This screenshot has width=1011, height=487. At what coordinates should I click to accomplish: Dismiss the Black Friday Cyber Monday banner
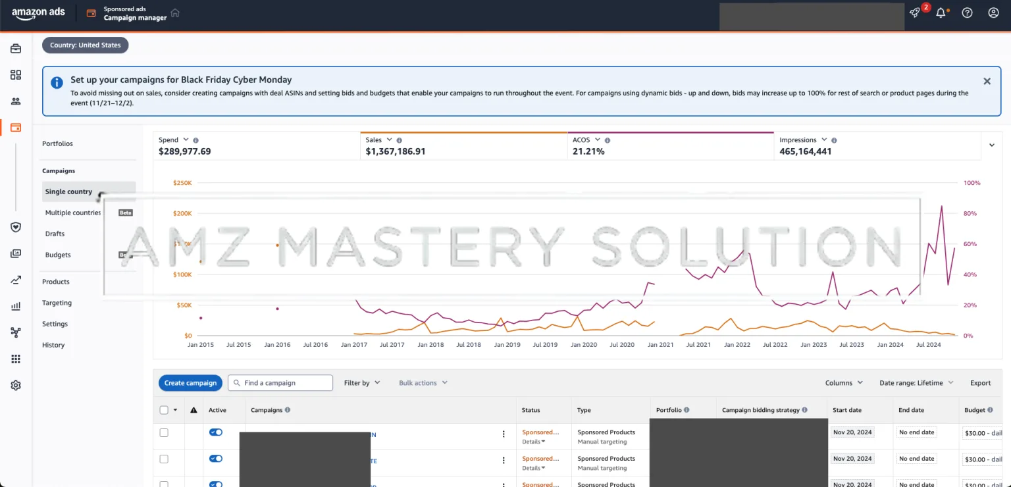tap(987, 82)
